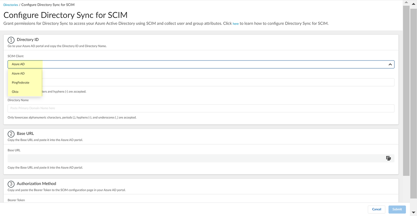Select Azure AD from the dropdown list
This screenshot has width=417, height=216.
point(25,73)
